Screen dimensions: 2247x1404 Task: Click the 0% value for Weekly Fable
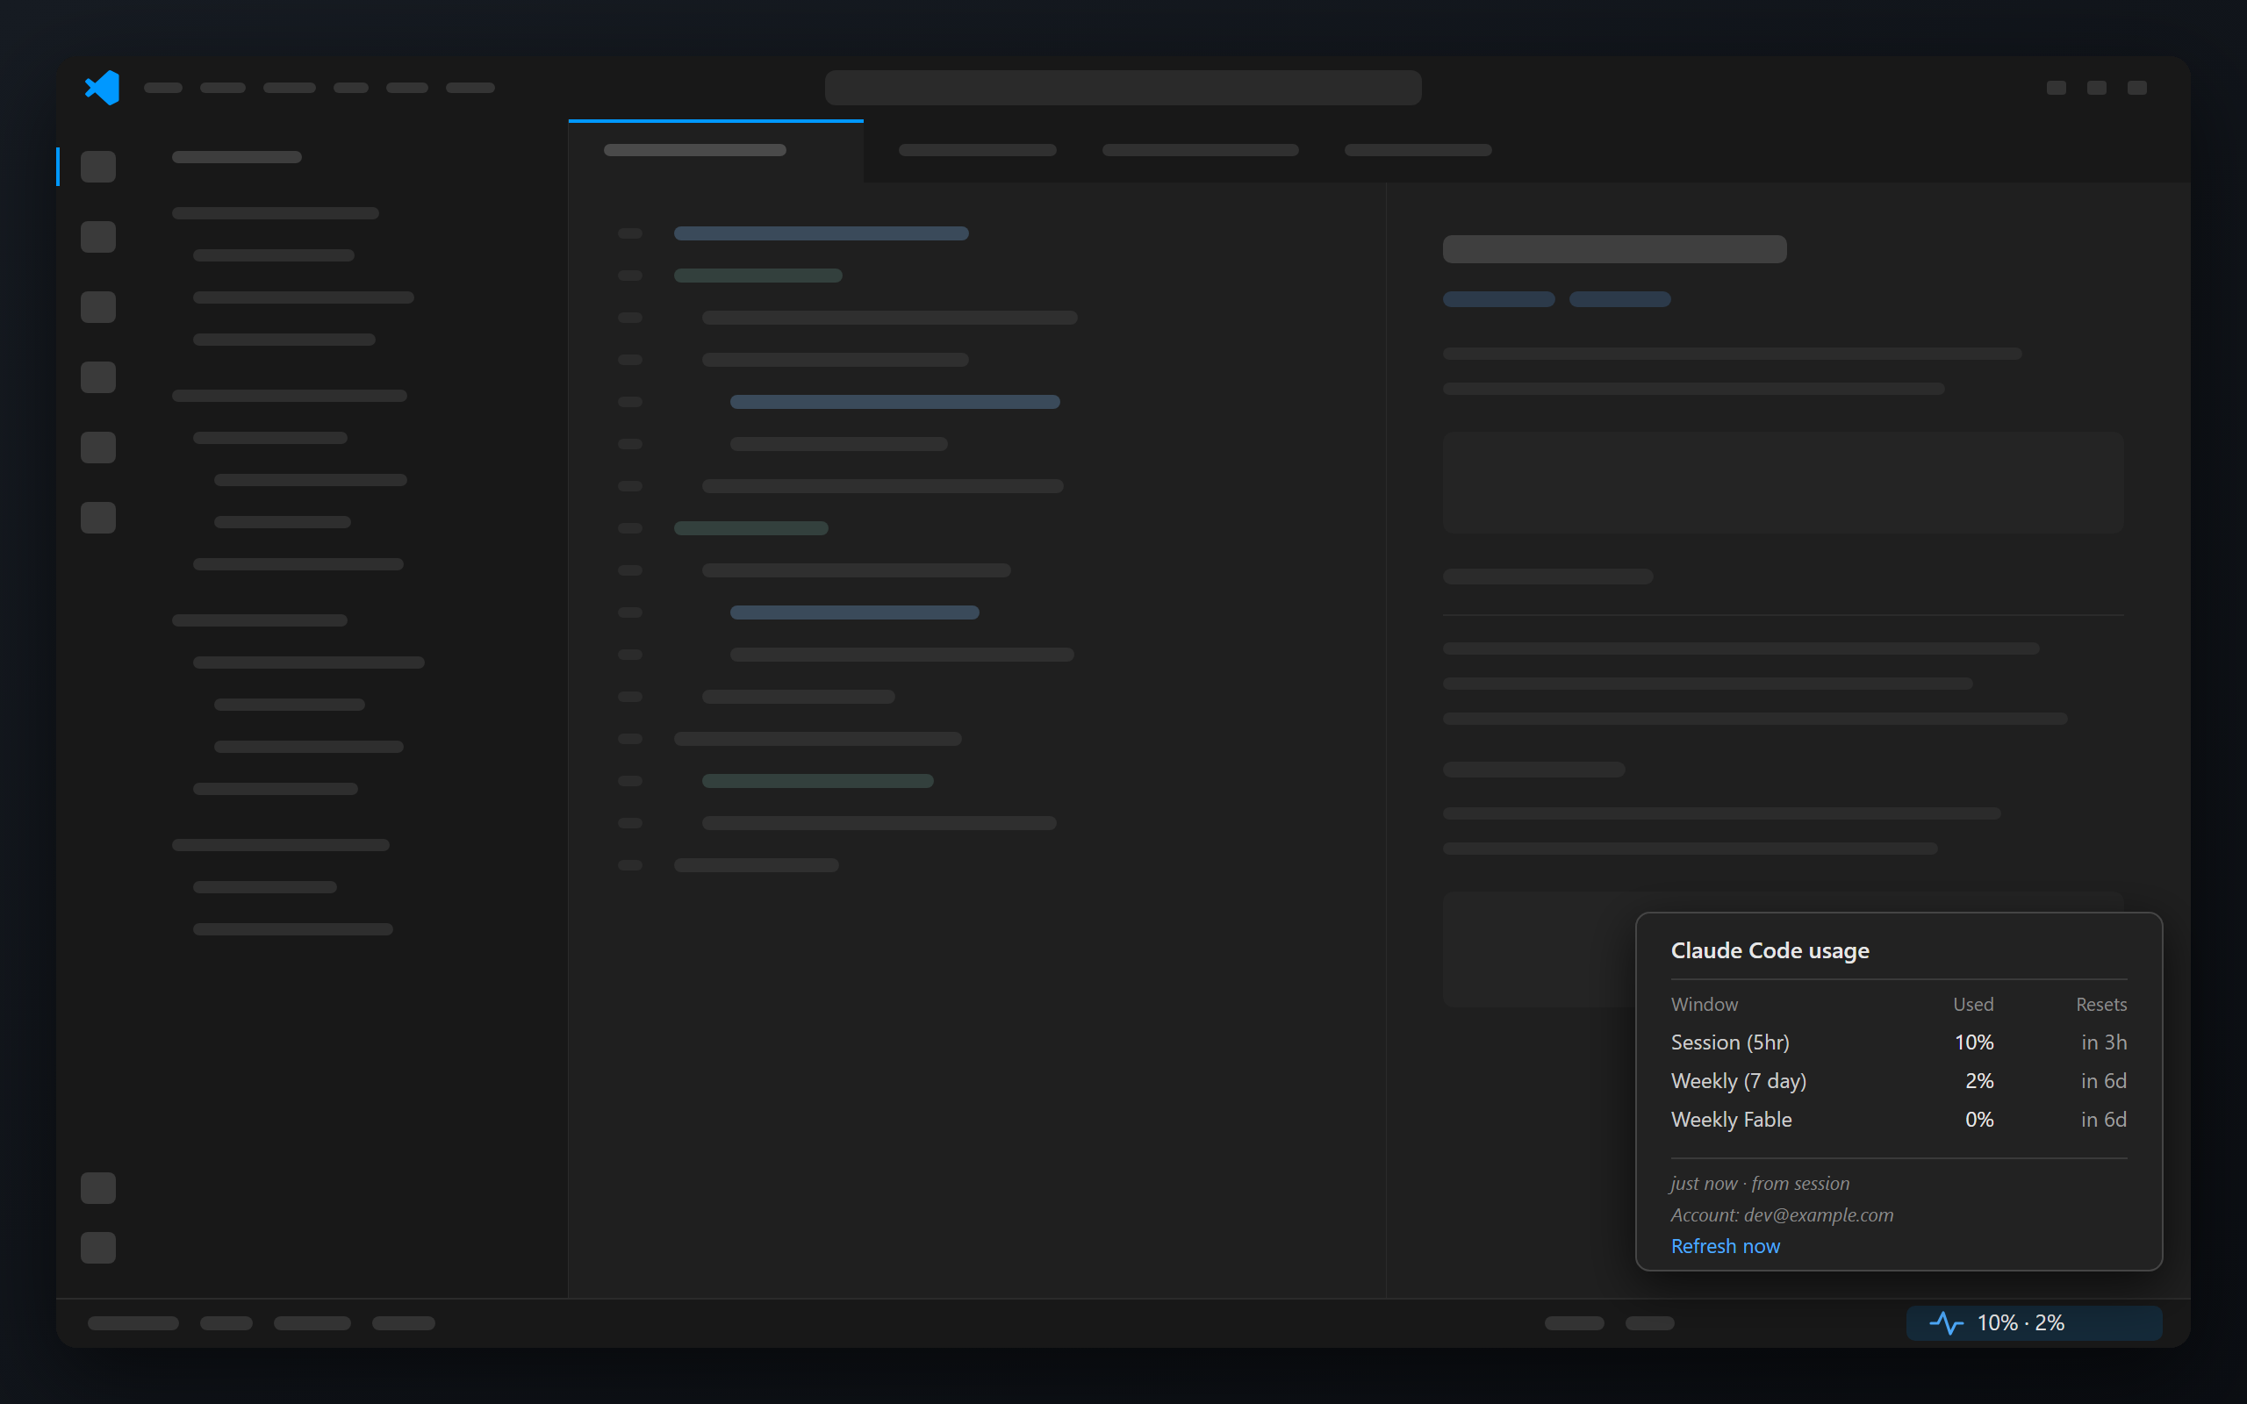[1979, 1119]
